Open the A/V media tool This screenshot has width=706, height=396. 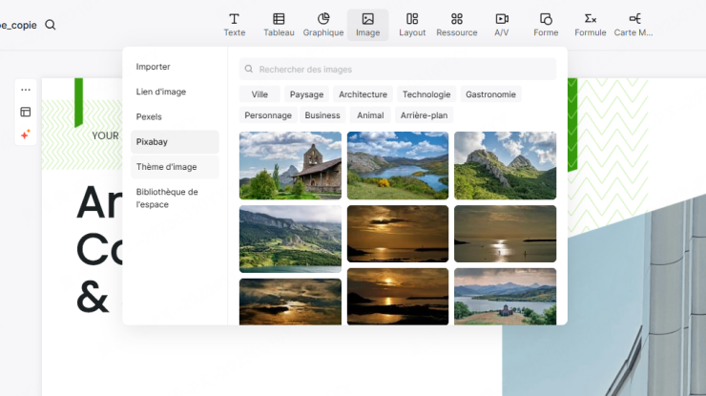501,24
